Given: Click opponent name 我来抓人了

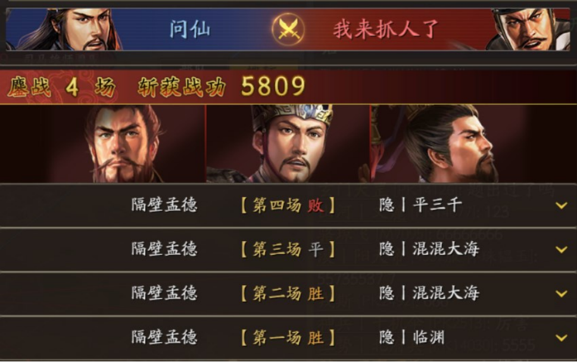Looking at the screenshot, I should pos(386,29).
